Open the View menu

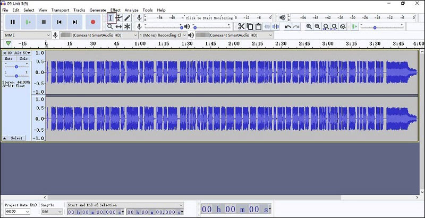(x=42, y=10)
